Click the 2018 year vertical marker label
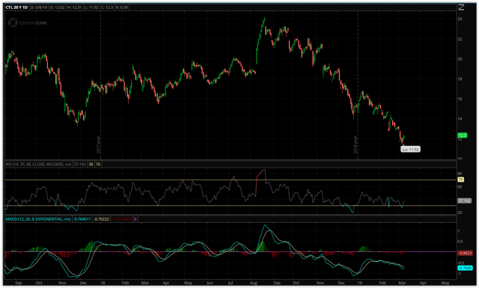The width and height of the screenshot is (479, 288). pyautogui.click(x=356, y=144)
